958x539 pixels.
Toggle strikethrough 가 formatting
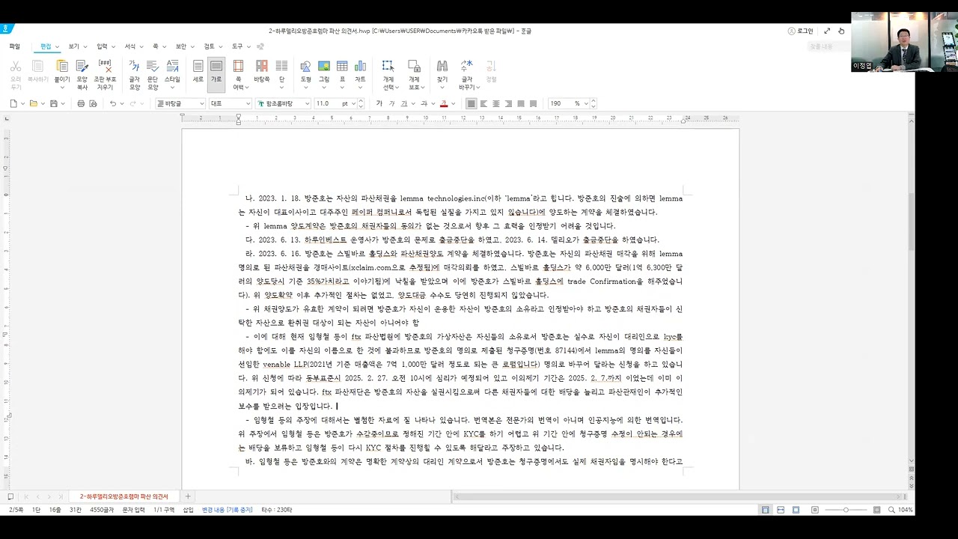424,103
